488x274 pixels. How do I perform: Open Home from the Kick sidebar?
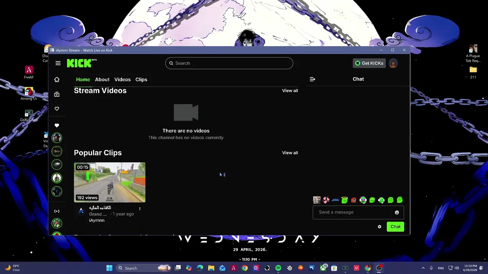(x=57, y=80)
